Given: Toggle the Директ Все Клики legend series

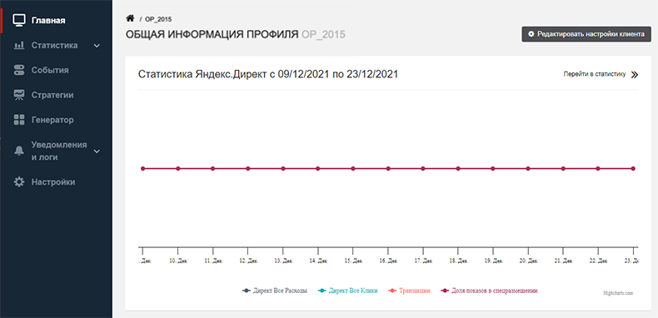Looking at the screenshot, I should point(348,291).
